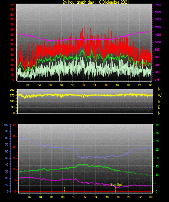Click the 180 degree label on wind axis
The height and width of the screenshot is (202, 169).
[x=12, y=102]
